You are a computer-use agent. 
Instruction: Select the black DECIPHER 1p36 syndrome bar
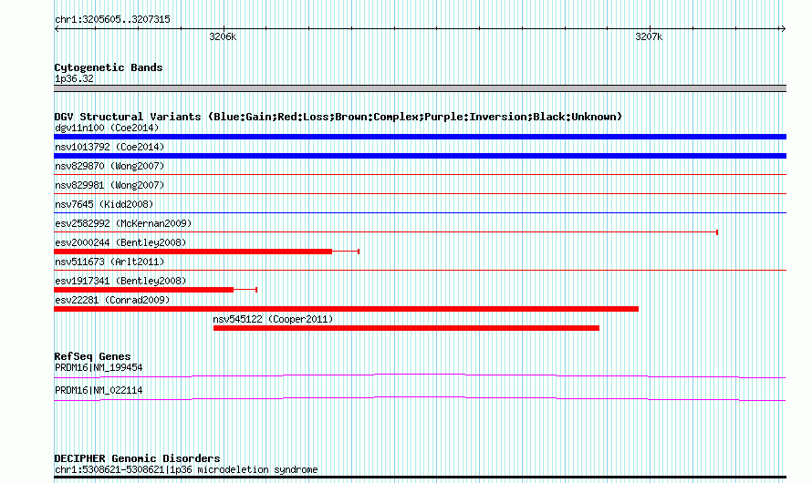click(420, 478)
